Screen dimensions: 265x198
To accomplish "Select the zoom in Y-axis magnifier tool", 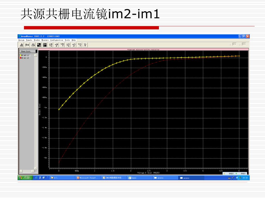I will [x=62, y=45].
